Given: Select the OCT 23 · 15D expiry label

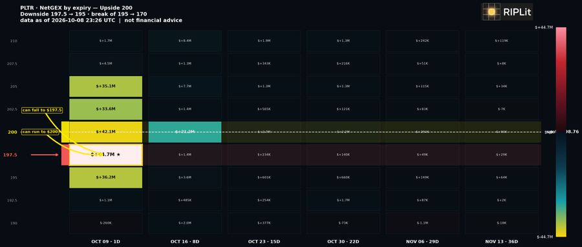Looking at the screenshot, I should pyautogui.click(x=264, y=242).
